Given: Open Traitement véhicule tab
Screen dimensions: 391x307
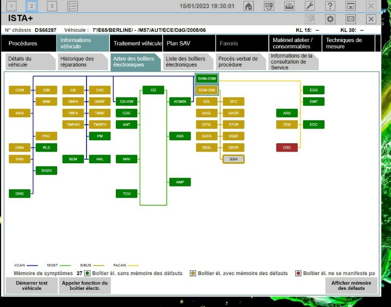Looking at the screenshot, I should [136, 43].
